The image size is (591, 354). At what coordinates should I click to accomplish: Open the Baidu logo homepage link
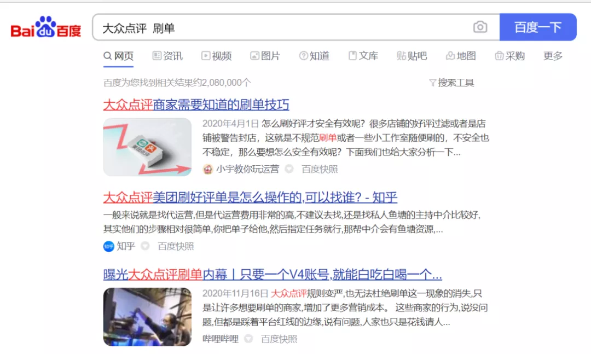[45, 27]
